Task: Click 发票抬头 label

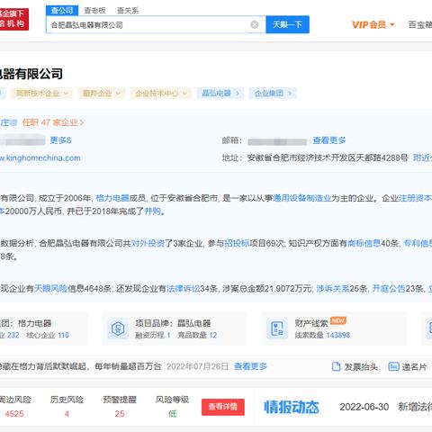Action: [361, 367]
